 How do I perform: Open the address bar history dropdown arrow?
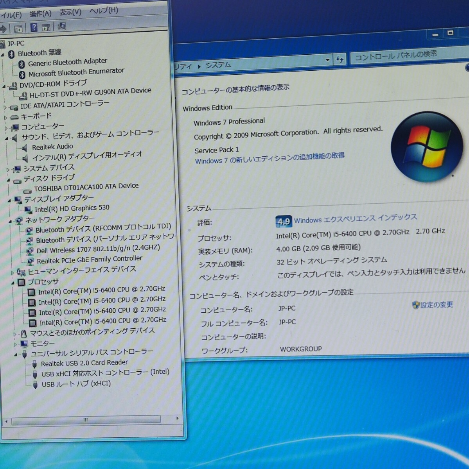pyautogui.click(x=327, y=60)
